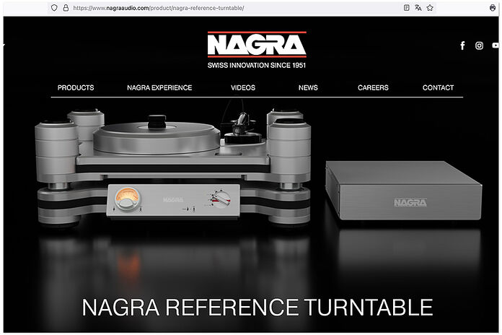Open the YouTube social icon

click(x=496, y=45)
